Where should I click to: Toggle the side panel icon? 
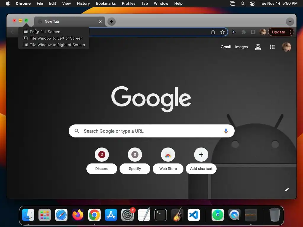coord(253,32)
